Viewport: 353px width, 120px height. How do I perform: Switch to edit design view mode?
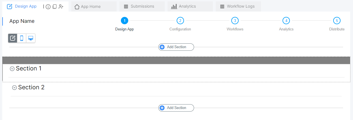click(x=13, y=38)
